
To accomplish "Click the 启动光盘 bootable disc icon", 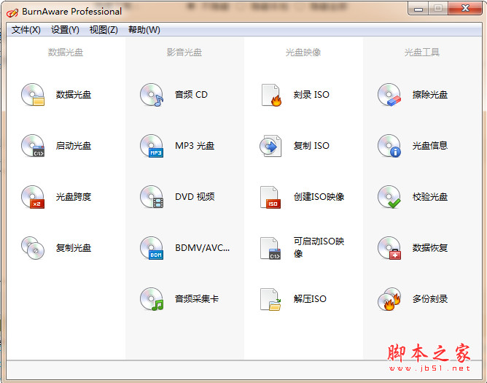I will point(33,145).
